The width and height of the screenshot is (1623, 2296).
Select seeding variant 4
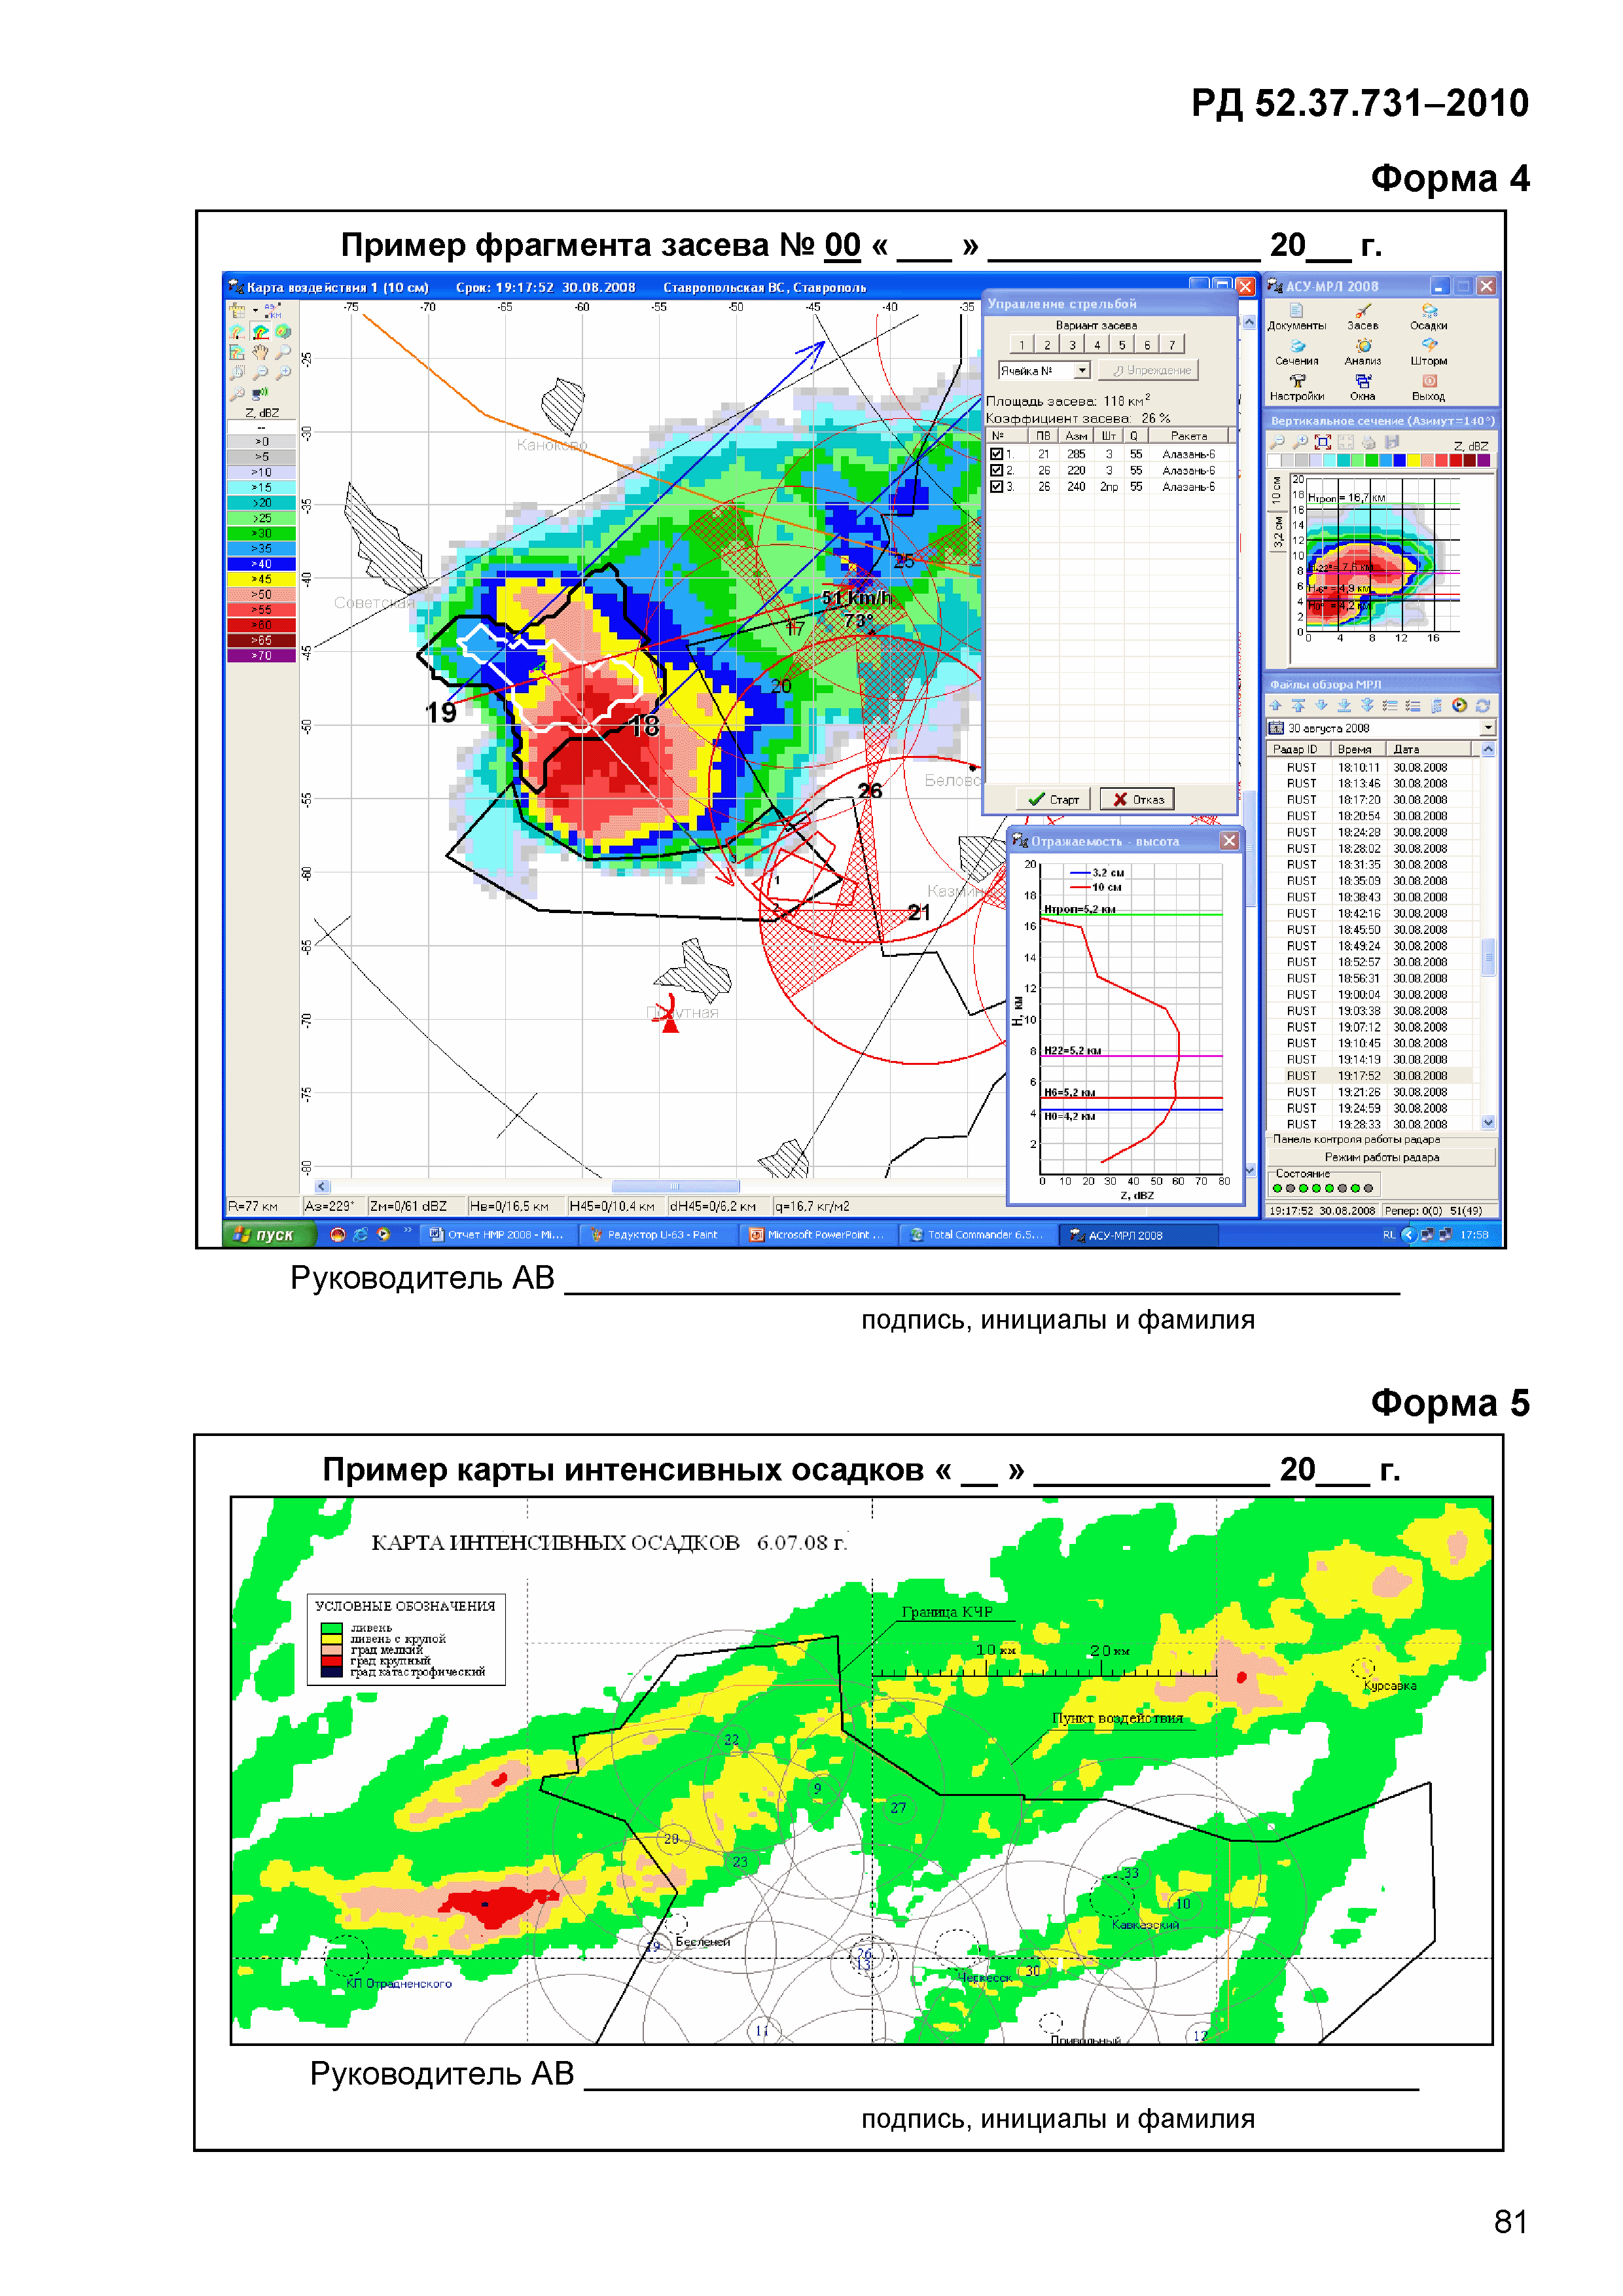(x=1097, y=344)
